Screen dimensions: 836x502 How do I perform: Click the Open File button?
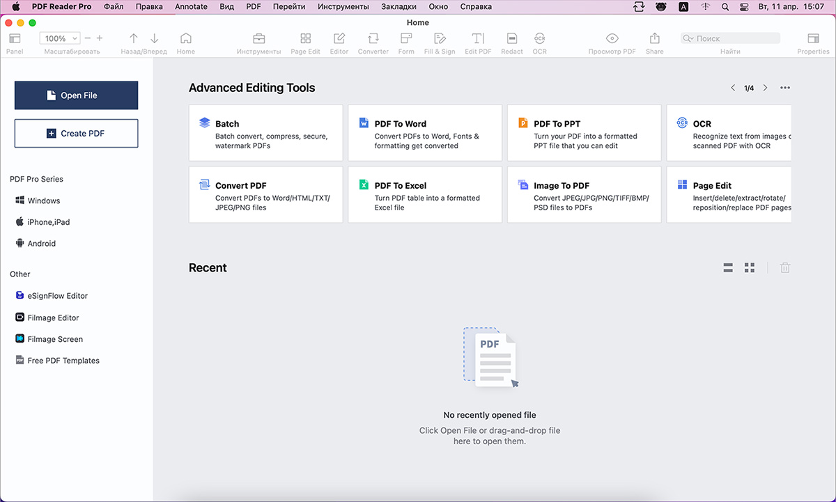(x=76, y=95)
